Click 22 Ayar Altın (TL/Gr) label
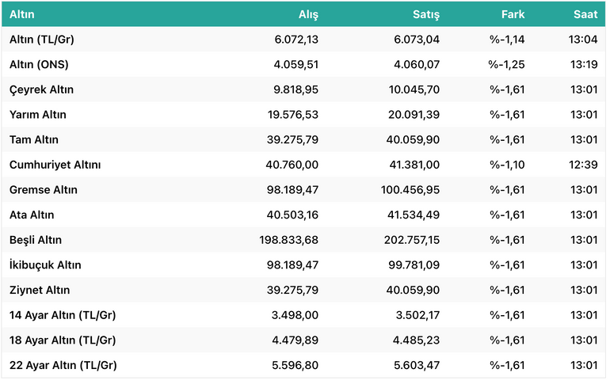Viewport: 610px width, 384px height. (x=63, y=365)
